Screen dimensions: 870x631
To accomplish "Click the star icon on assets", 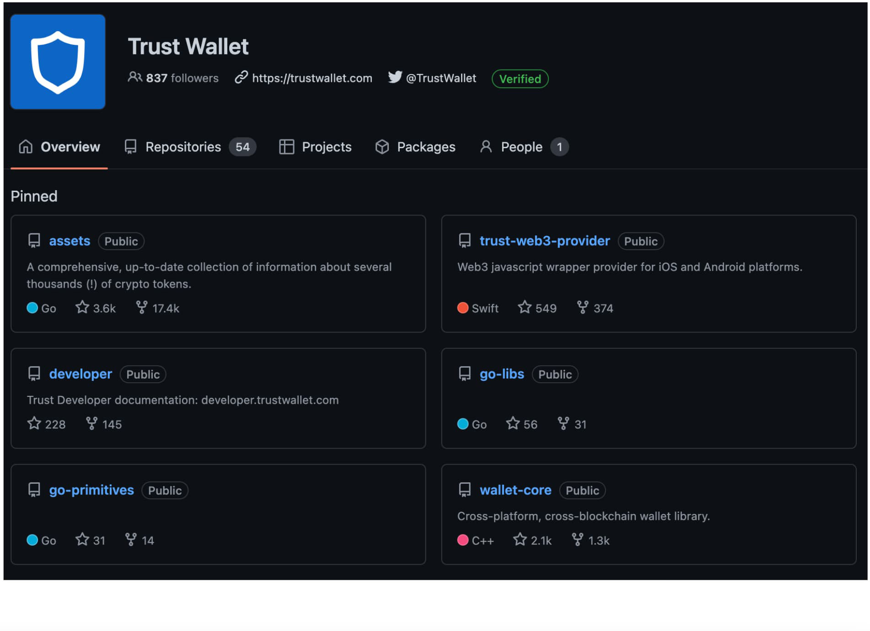I will click(82, 307).
